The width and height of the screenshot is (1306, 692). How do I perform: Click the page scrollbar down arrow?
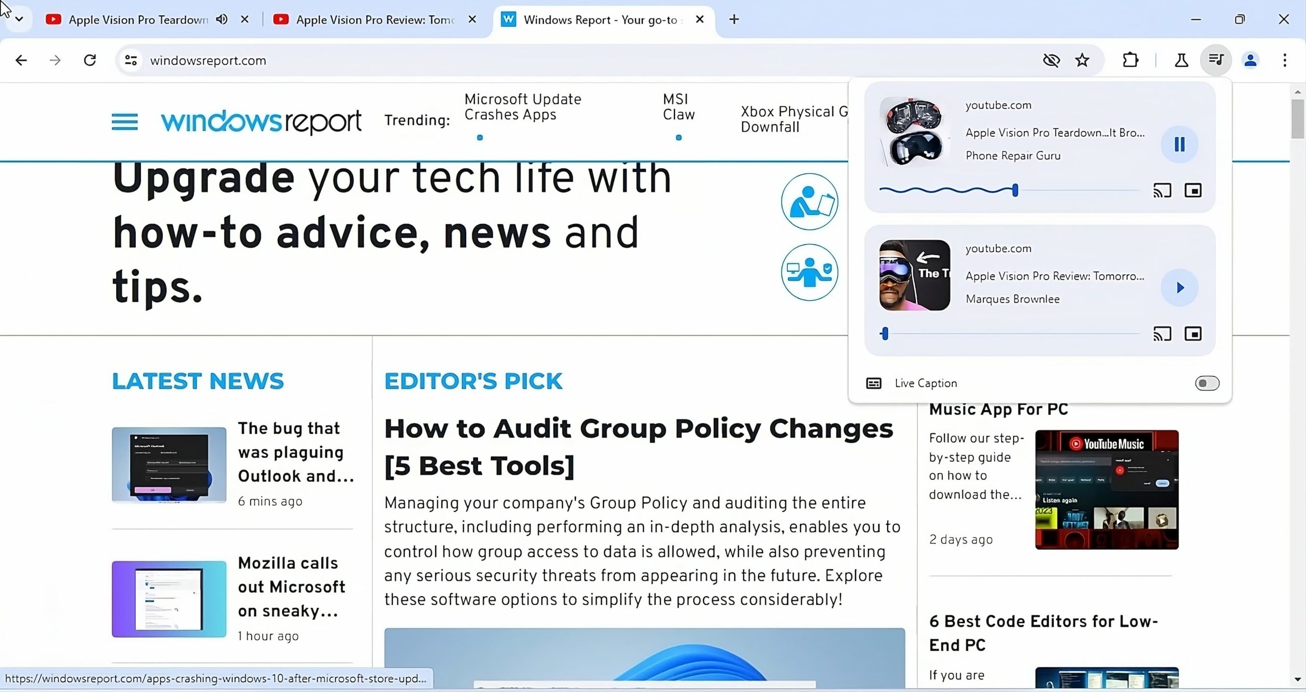tap(1298, 679)
